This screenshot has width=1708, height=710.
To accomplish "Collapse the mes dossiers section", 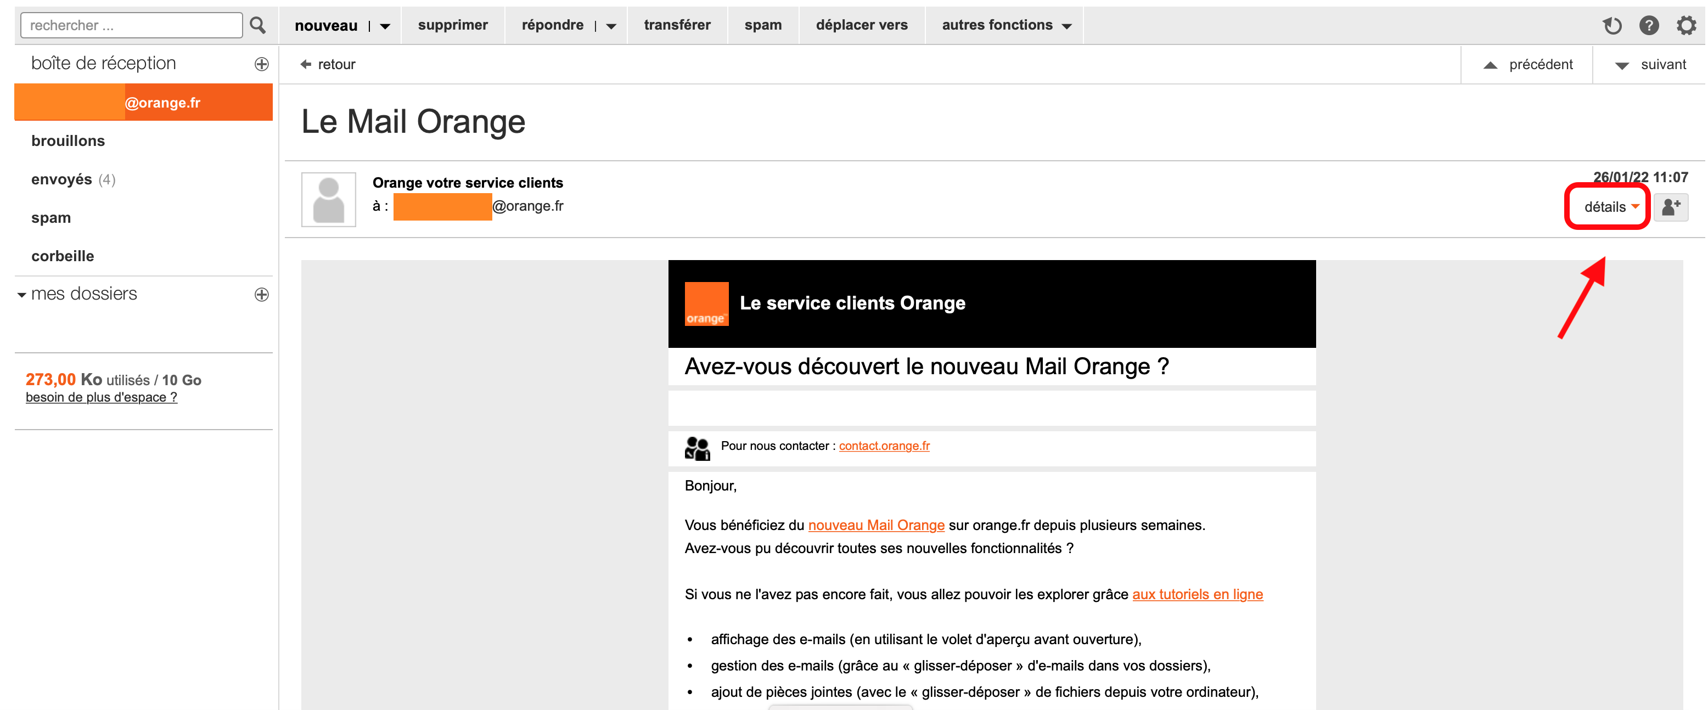I will [22, 294].
